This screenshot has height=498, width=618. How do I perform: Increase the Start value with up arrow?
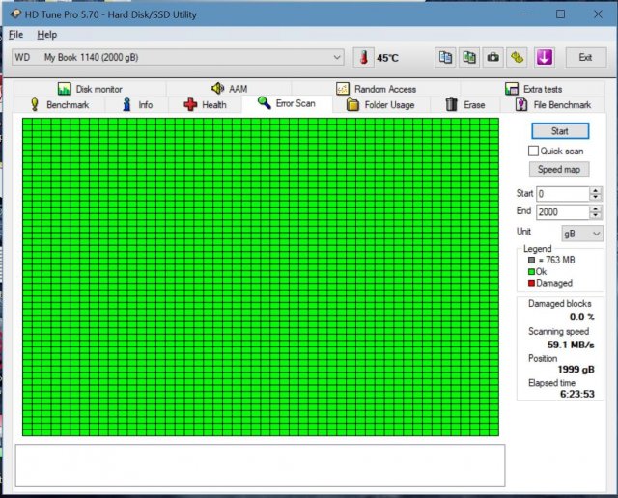[x=596, y=190]
